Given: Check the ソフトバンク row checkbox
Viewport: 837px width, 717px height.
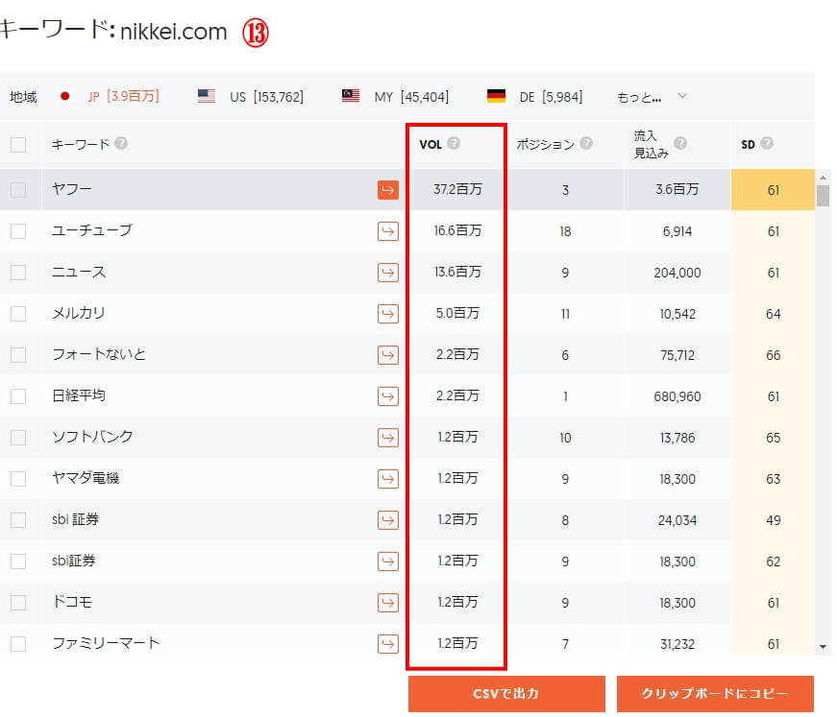Looking at the screenshot, I should pos(18,438).
